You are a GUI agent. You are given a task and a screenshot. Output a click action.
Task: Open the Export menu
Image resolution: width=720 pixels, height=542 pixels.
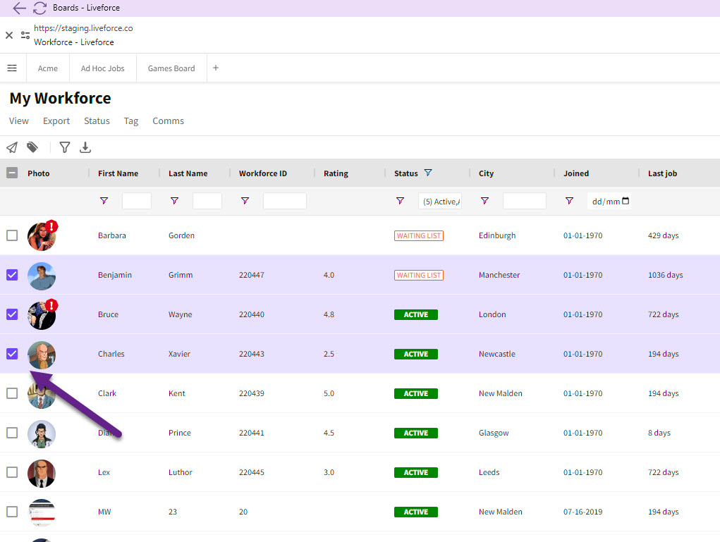pyautogui.click(x=56, y=121)
